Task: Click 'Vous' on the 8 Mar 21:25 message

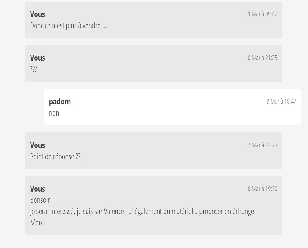Action: [37, 58]
